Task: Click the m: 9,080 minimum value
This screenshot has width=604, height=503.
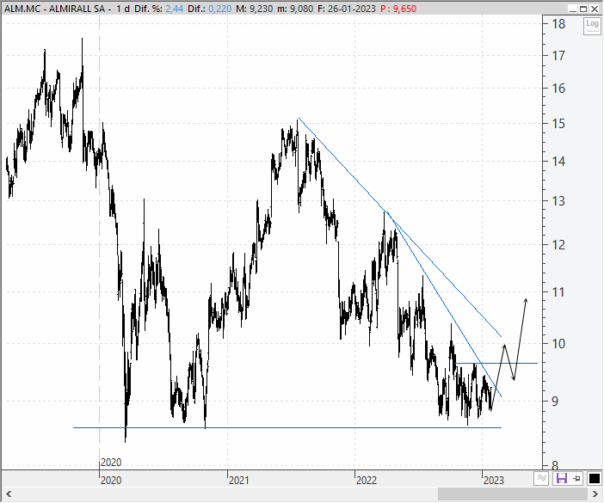Action: pos(295,9)
